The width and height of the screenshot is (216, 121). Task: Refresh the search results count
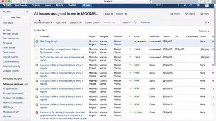pyautogui.click(x=46, y=30)
